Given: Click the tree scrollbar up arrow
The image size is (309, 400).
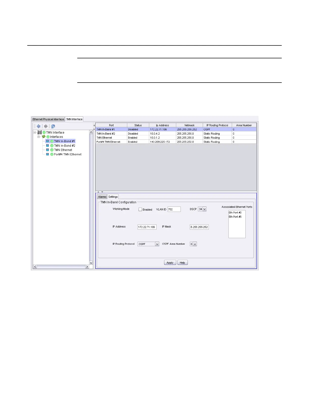Looking at the screenshot, I should coord(91,132).
